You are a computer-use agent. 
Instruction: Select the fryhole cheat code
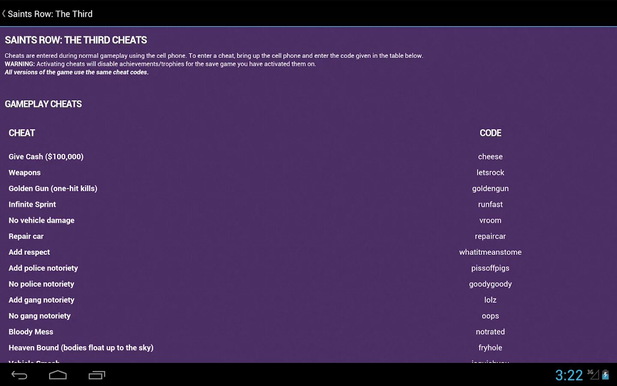[491, 347]
